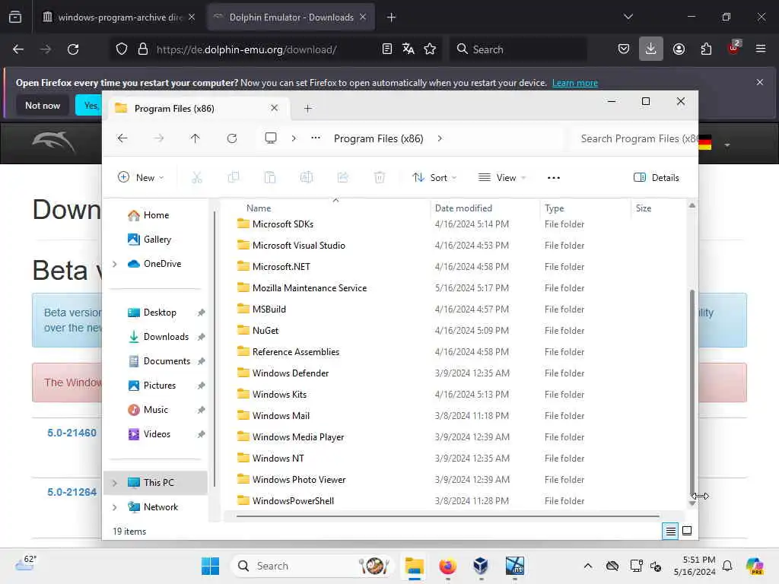Toggle the Details pane button
This screenshot has width=779, height=584.
coord(657,178)
